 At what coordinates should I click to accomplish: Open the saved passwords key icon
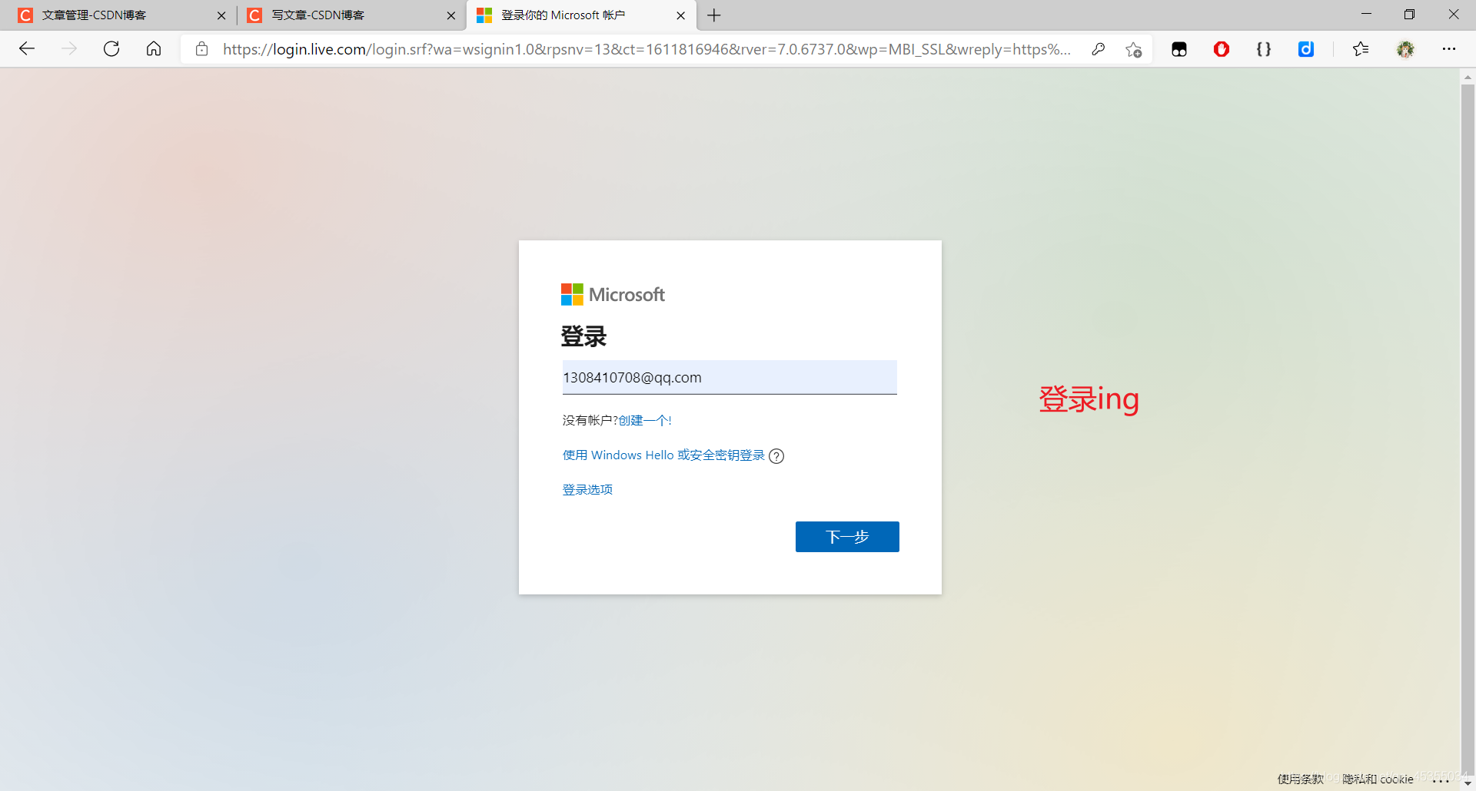tap(1099, 49)
